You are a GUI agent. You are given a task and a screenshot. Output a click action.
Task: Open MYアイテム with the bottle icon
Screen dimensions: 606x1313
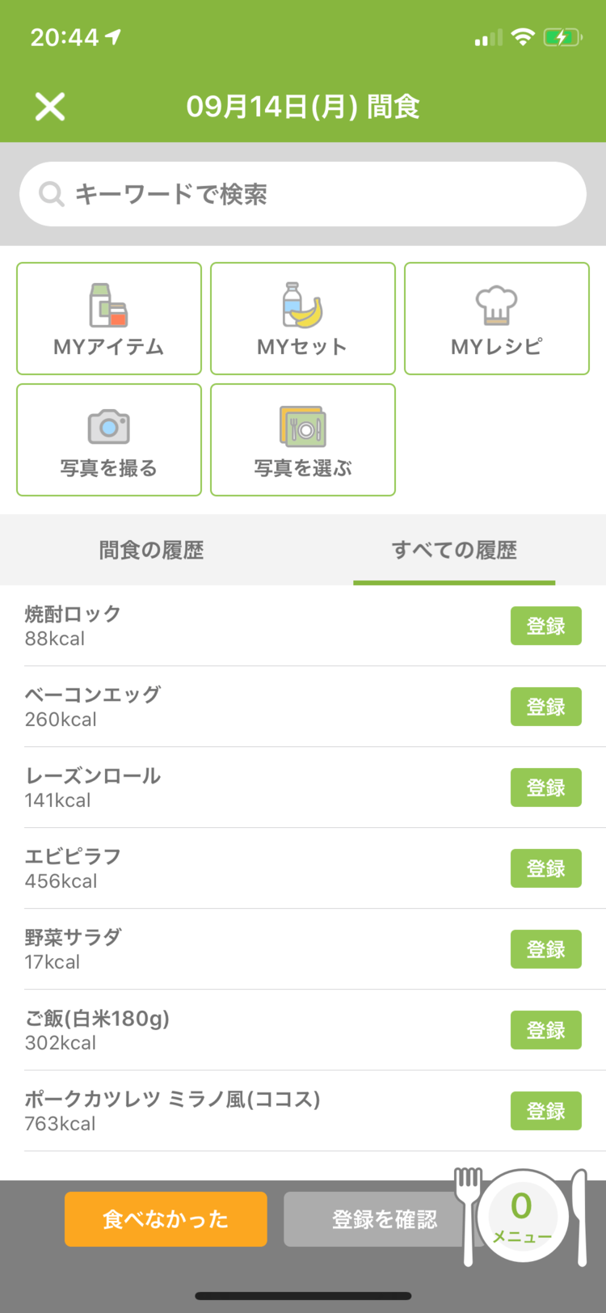click(x=109, y=319)
